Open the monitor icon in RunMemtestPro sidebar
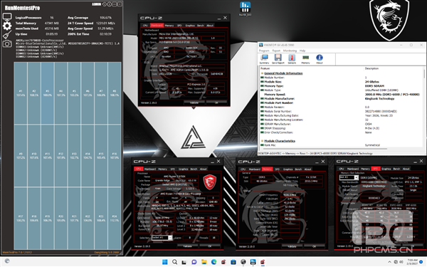Screen dimensions: 427x267 [x=7, y=17]
